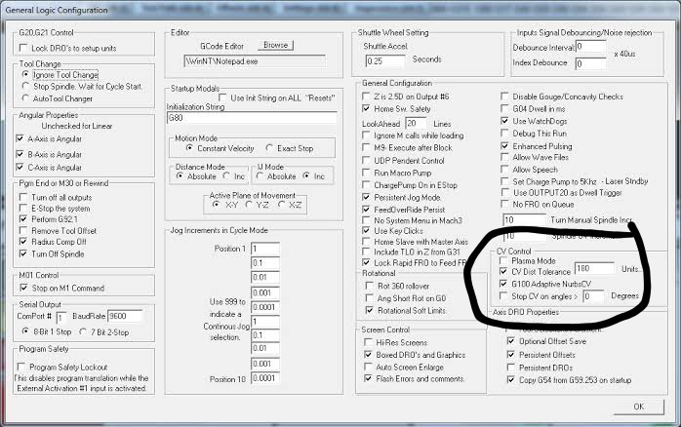
Task: Select AutoTool Changer option
Action: 25,98
